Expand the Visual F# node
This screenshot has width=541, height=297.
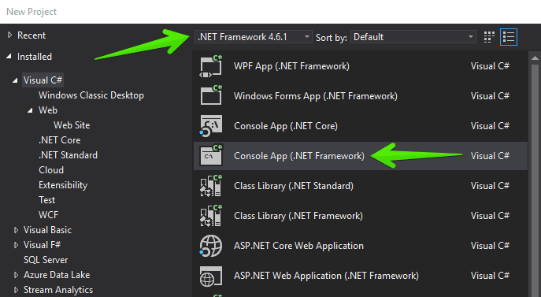(x=16, y=245)
